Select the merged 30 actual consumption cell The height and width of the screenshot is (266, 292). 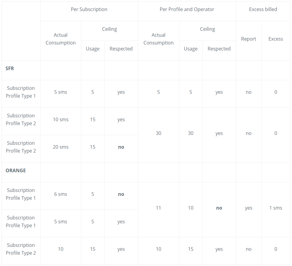159,133
